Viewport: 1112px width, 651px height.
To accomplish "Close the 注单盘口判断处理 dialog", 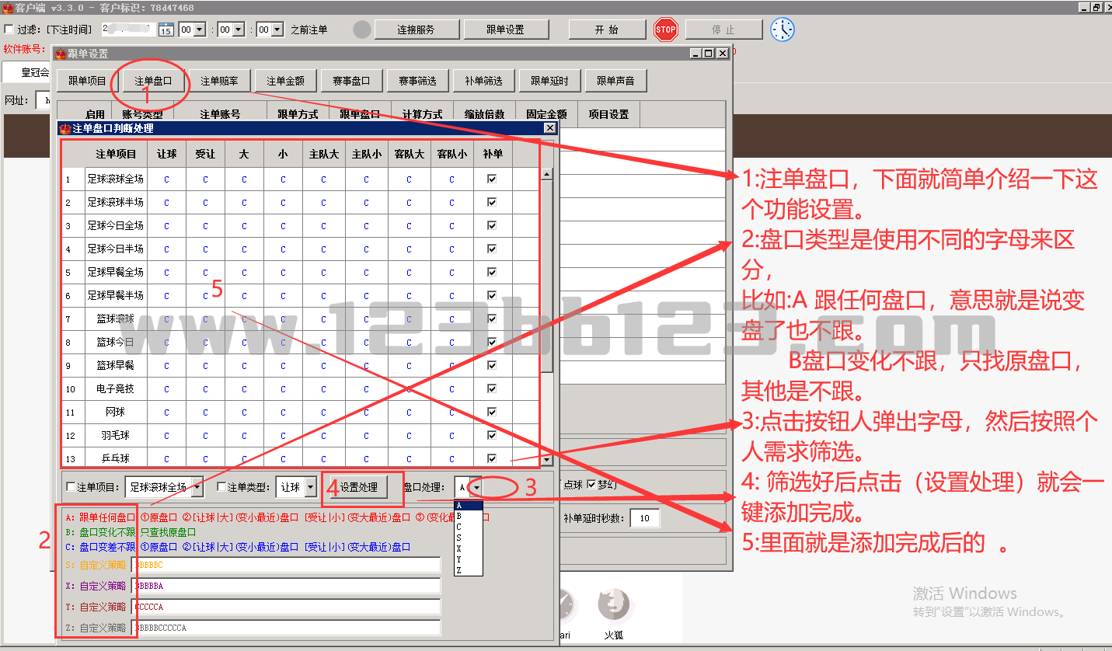I will [549, 128].
